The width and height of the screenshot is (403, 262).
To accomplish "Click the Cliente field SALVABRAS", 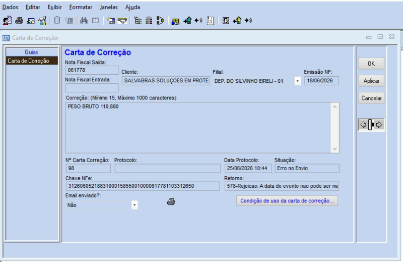I will pyautogui.click(x=166, y=81).
